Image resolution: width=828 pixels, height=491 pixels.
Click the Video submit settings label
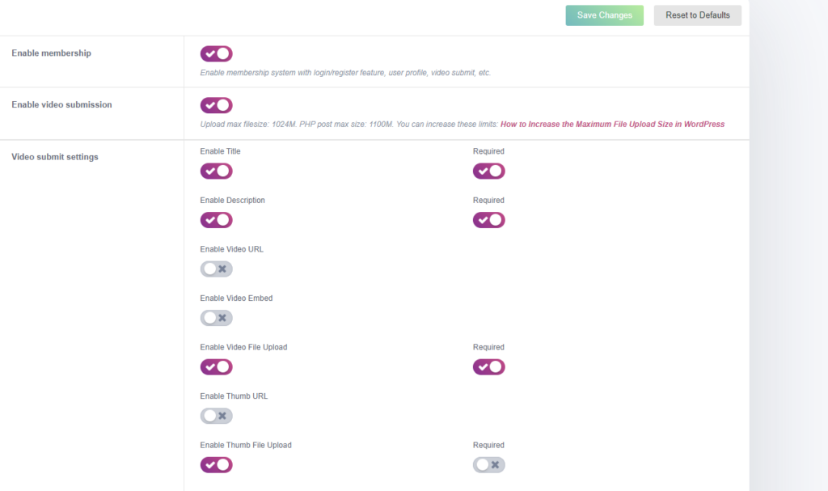pyautogui.click(x=55, y=157)
